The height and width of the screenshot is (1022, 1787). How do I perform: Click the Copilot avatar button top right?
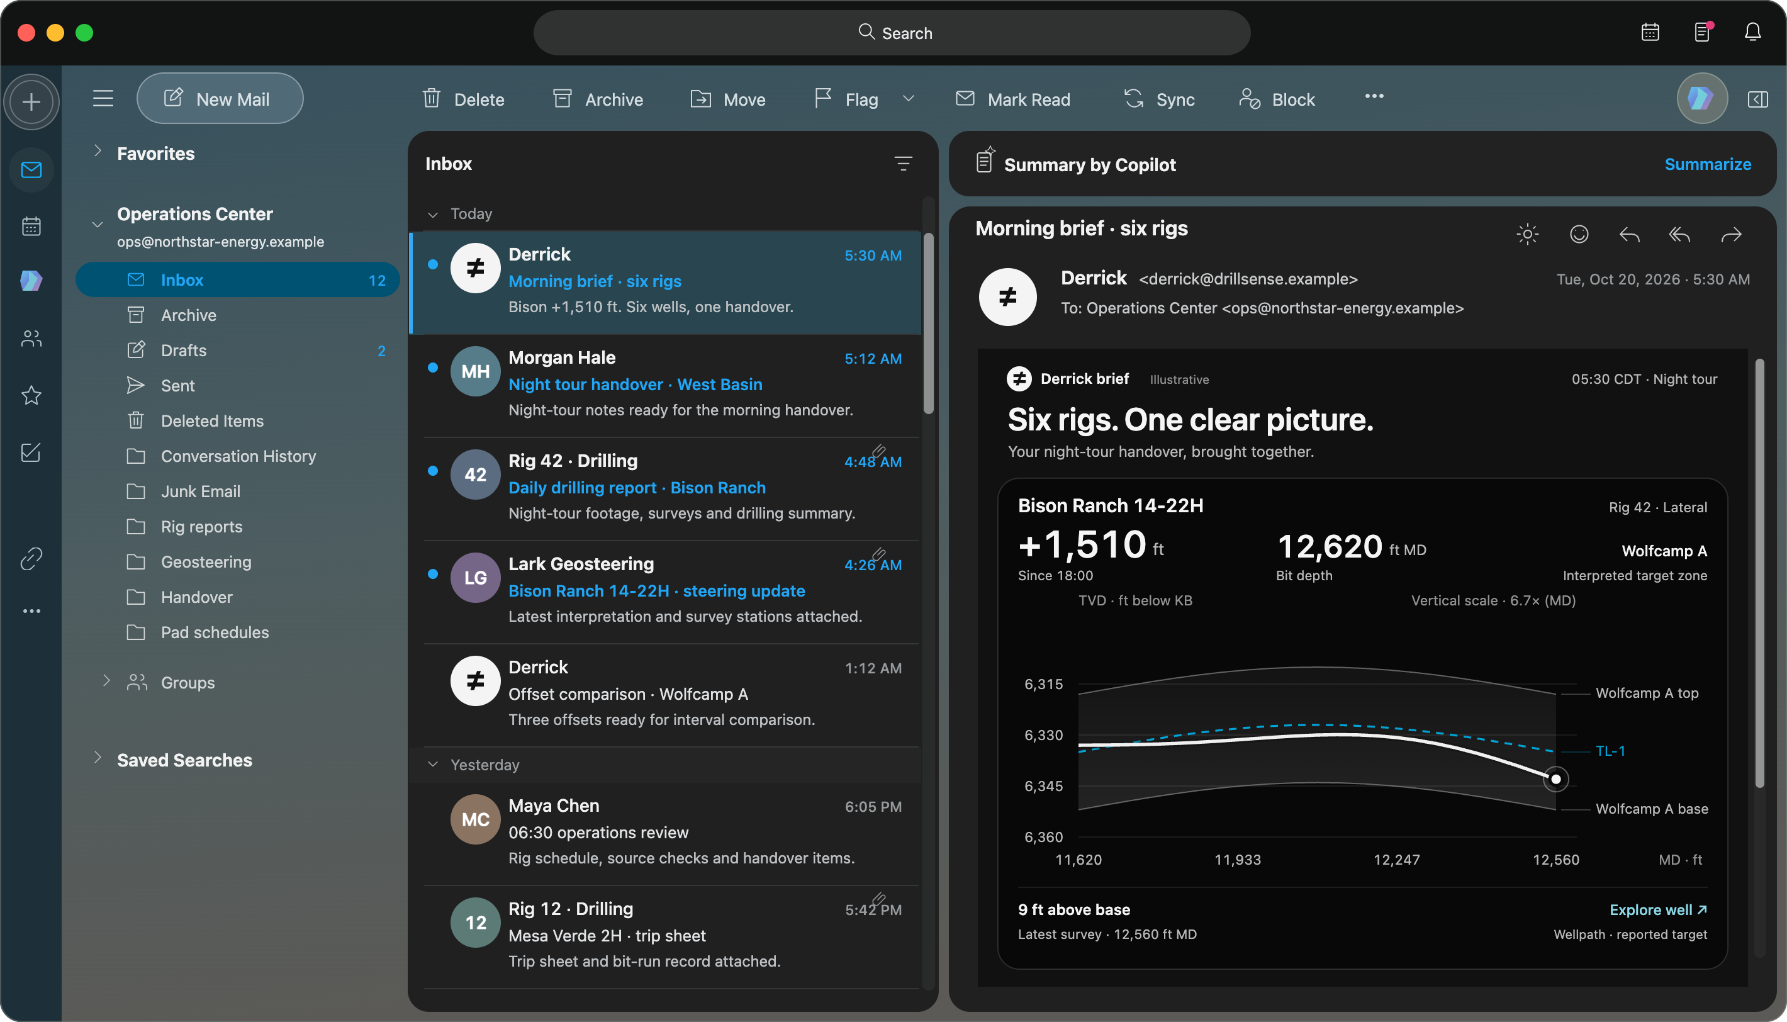1702,98
